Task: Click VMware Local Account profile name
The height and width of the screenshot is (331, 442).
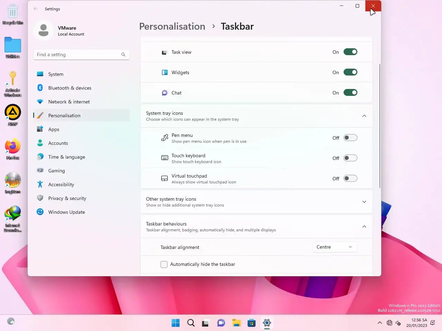Action: (71, 31)
